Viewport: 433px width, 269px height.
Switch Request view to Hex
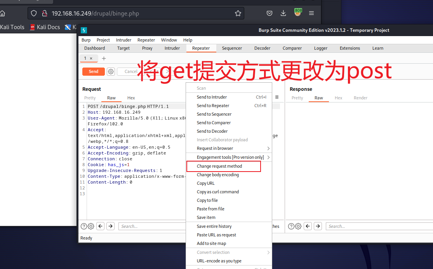pyautogui.click(x=131, y=98)
